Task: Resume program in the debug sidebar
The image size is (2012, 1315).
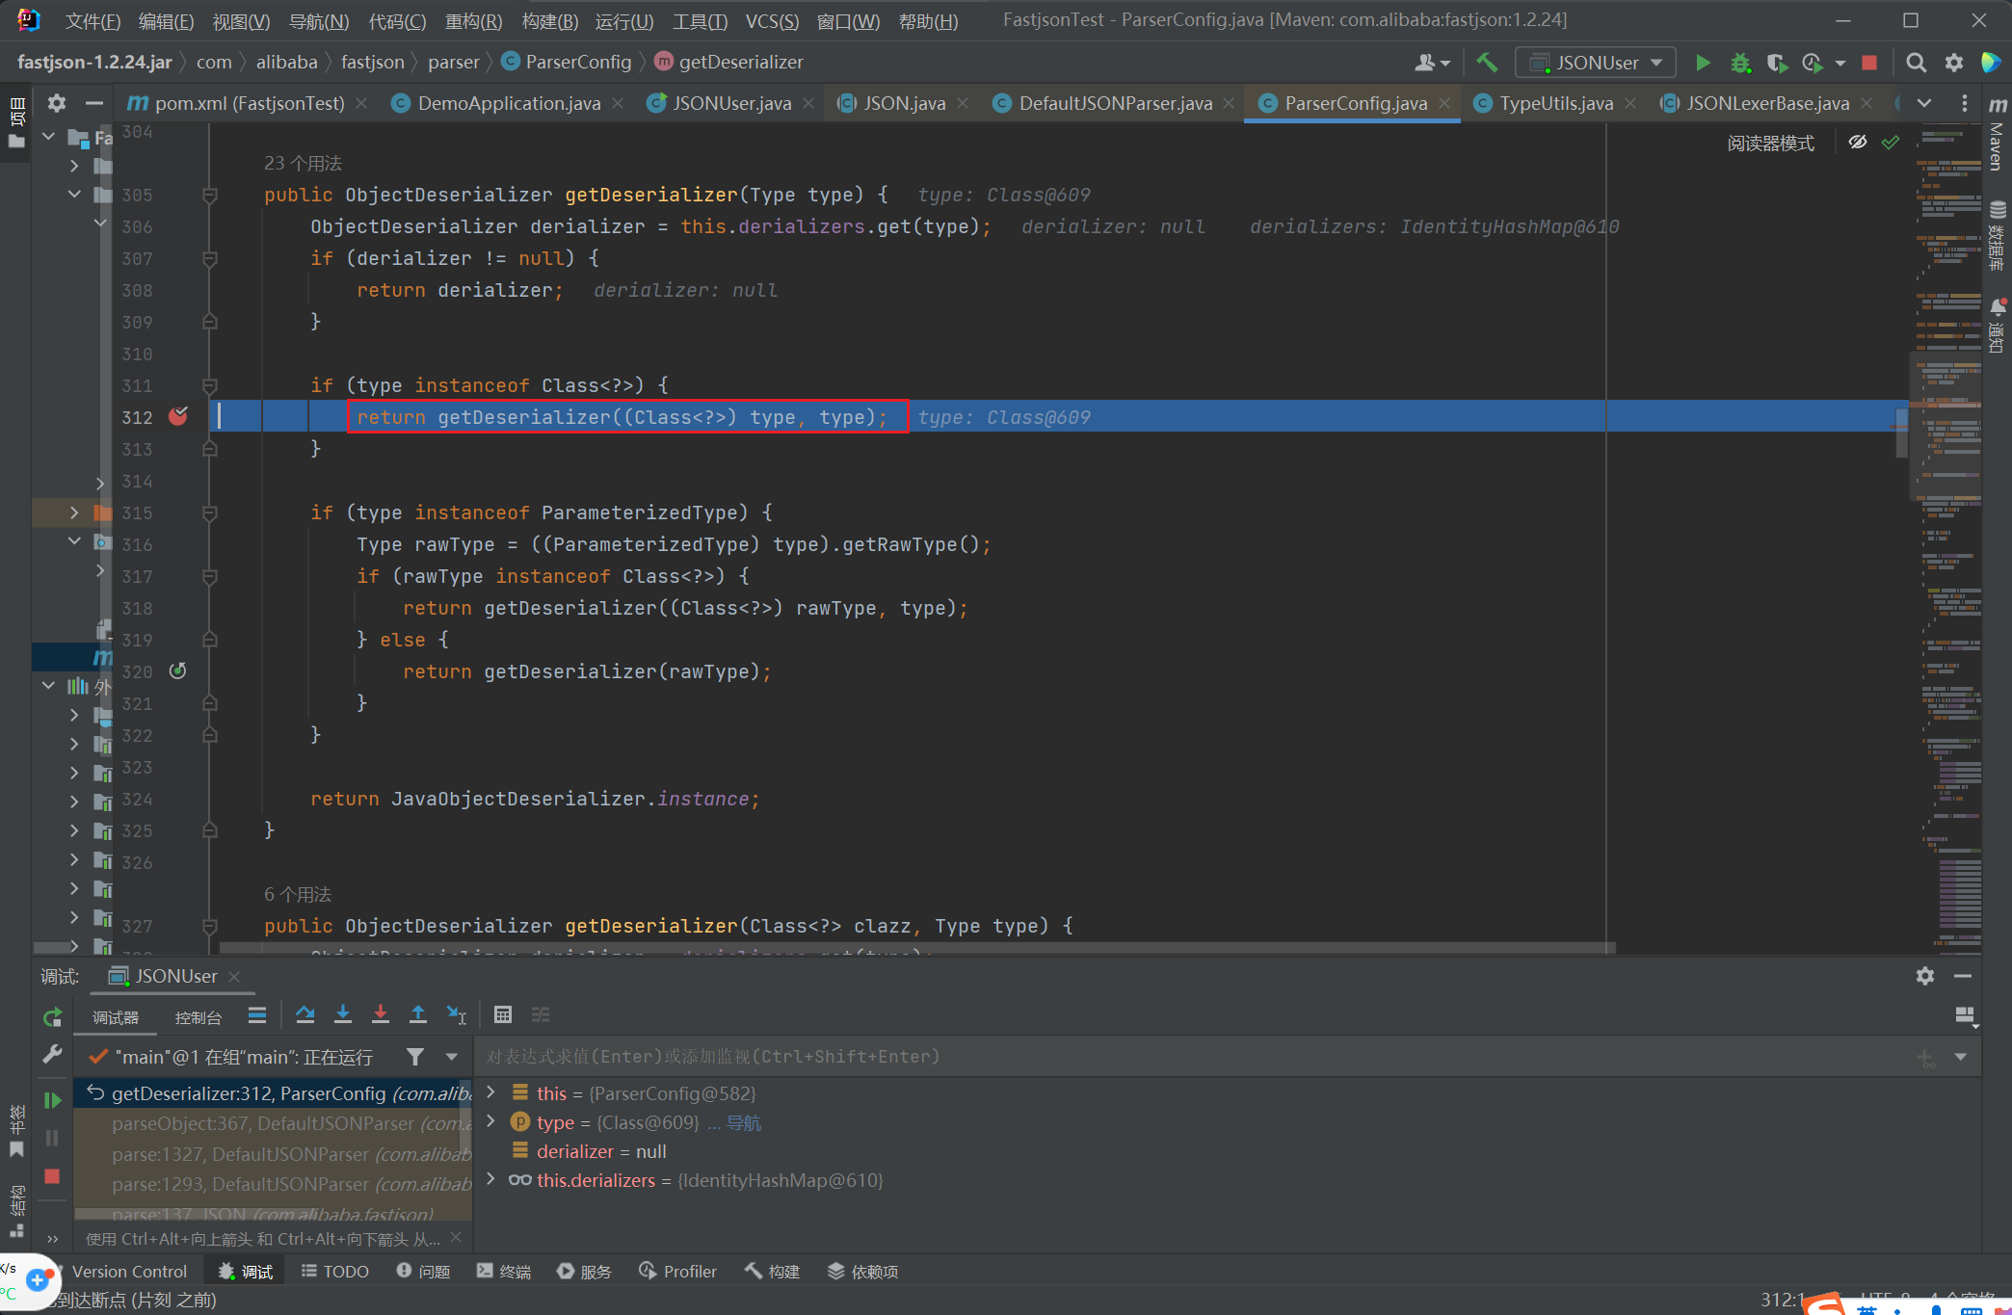Action: [52, 1100]
